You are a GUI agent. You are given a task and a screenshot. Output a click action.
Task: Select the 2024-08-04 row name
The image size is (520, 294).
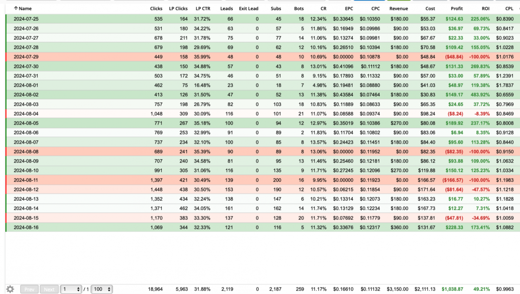(26, 114)
